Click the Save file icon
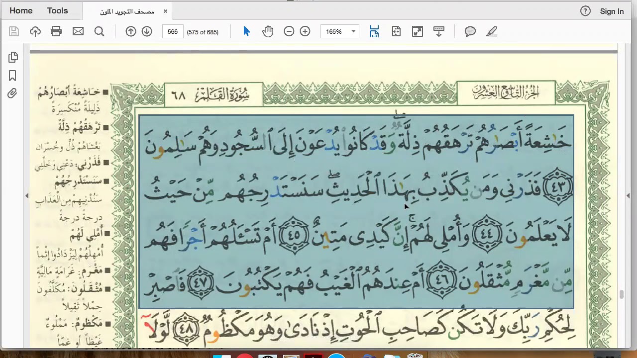The image size is (637, 358). [x=14, y=31]
